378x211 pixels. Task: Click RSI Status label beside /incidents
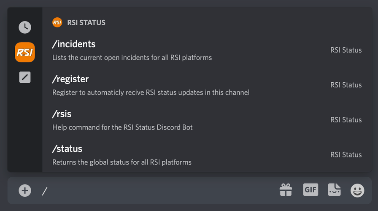346,50
